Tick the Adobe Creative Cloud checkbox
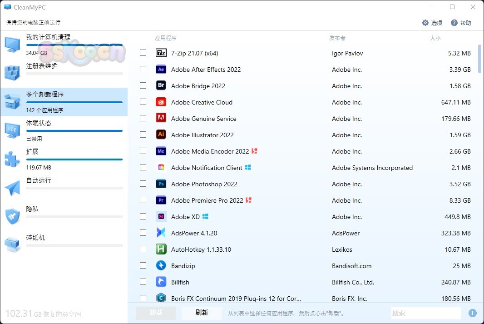This screenshot has height=324, width=484. [x=143, y=102]
